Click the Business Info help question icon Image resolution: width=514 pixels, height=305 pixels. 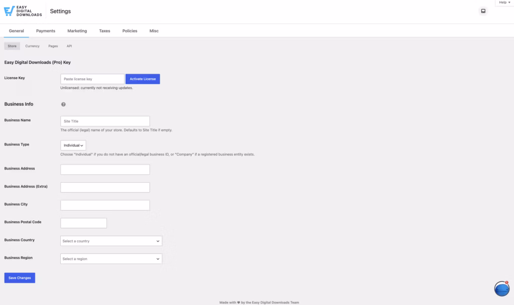pyautogui.click(x=63, y=104)
